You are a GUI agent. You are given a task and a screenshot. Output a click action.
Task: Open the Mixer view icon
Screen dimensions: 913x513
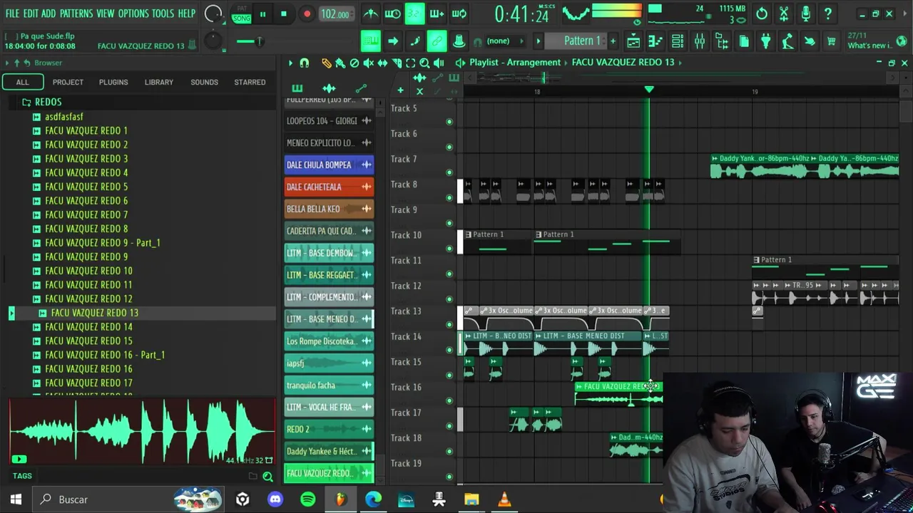point(700,41)
